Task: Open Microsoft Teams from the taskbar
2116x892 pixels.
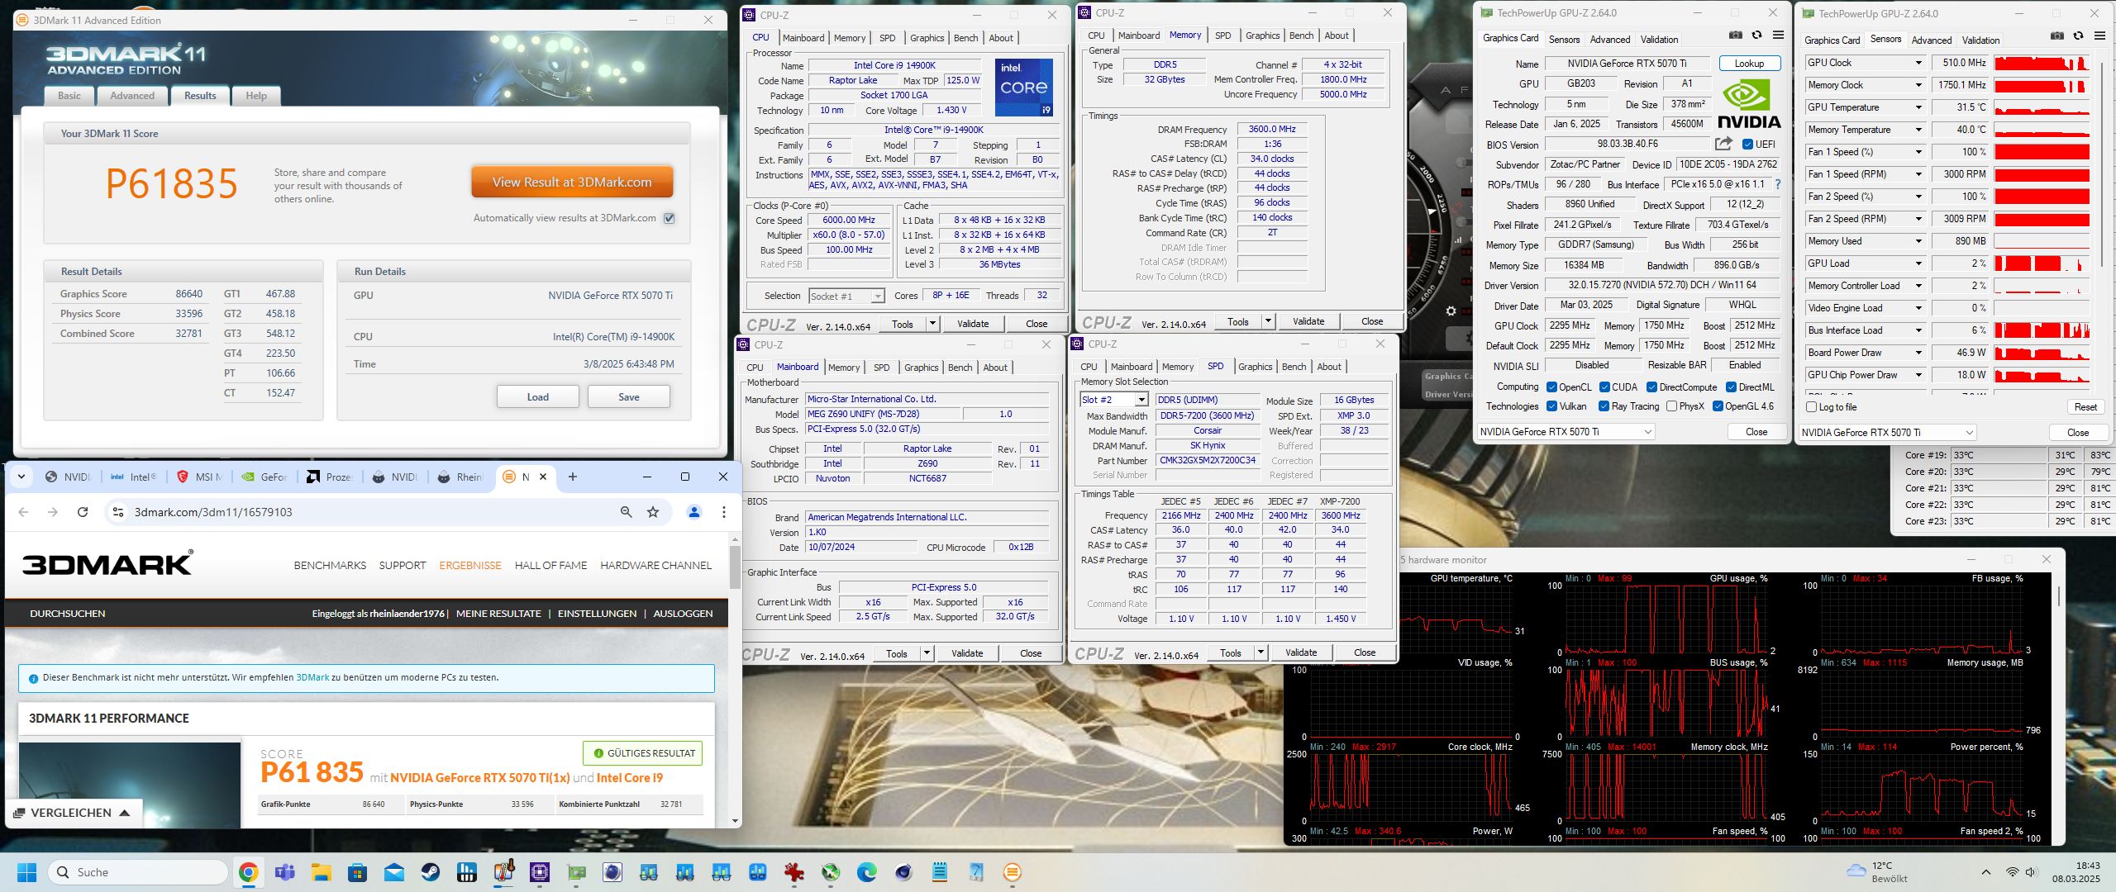Action: (x=285, y=872)
